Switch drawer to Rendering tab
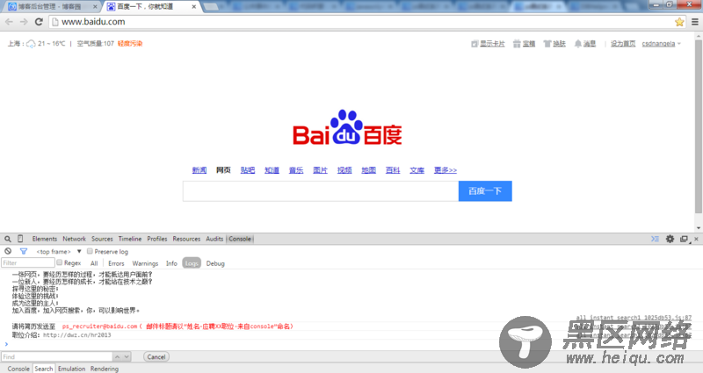The width and height of the screenshot is (703, 373). [x=105, y=369]
